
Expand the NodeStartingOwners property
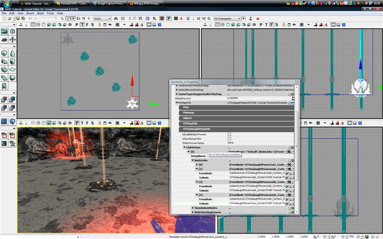(x=193, y=213)
